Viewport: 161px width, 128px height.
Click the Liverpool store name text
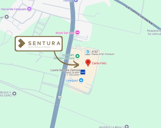point(72,81)
